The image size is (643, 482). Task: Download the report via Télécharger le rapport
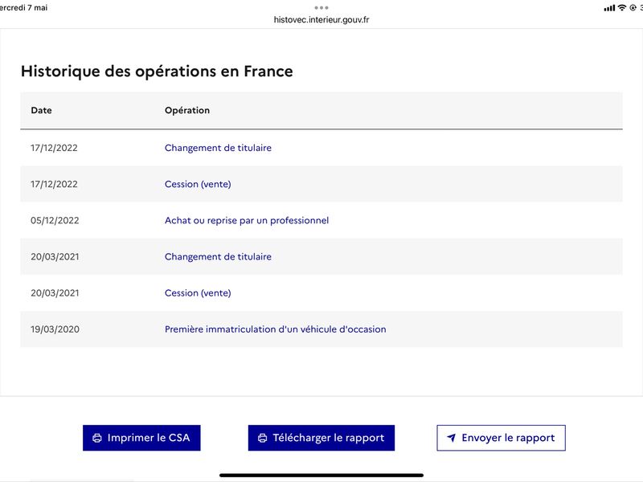click(x=321, y=438)
